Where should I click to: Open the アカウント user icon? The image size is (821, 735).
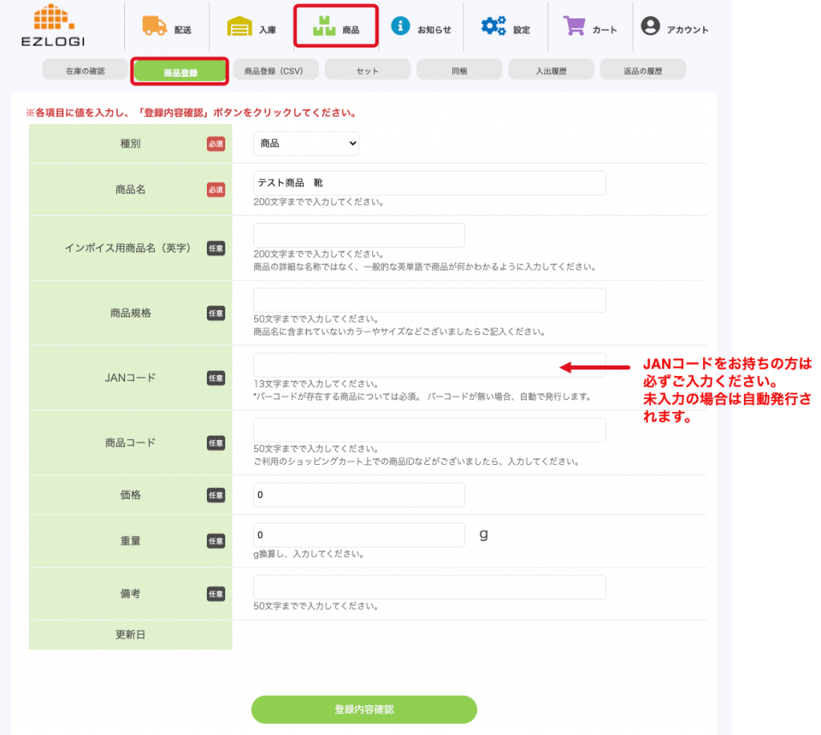650,26
